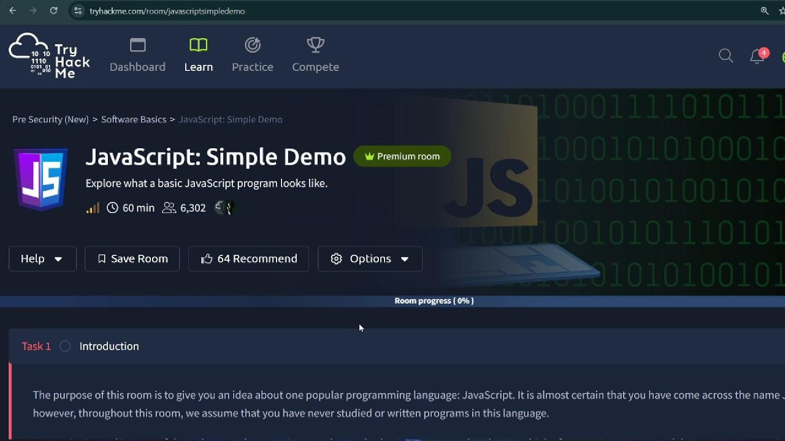Click the zoom magnifier icon in address bar
Image resolution: width=785 pixels, height=441 pixels.
point(764,11)
